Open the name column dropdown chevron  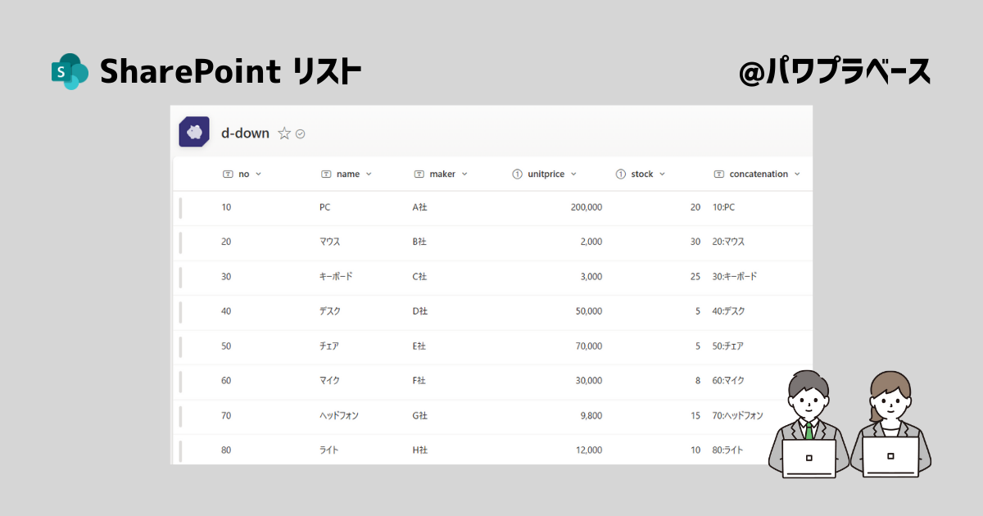click(x=368, y=174)
